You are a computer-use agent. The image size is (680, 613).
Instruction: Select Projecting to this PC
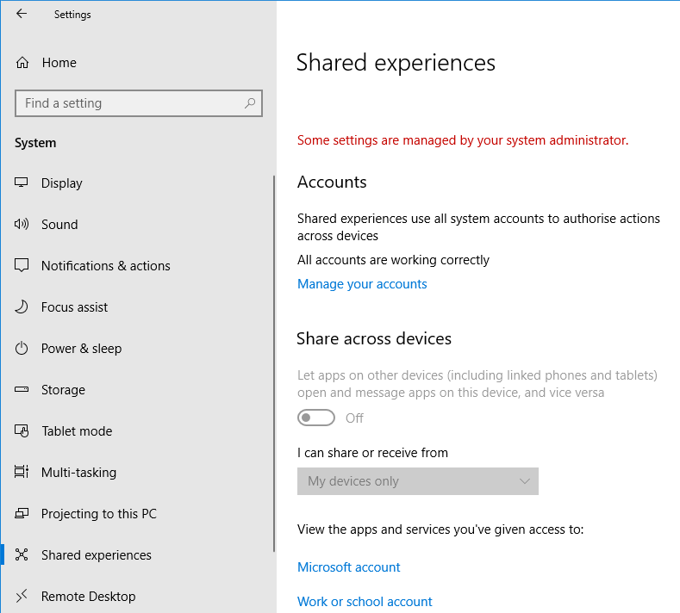98,514
